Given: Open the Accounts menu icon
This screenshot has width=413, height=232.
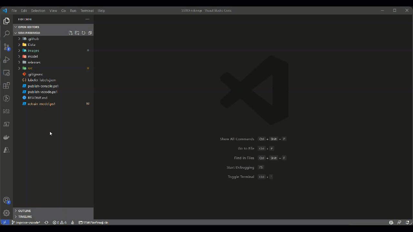Looking at the screenshot, I should (x=6, y=200).
